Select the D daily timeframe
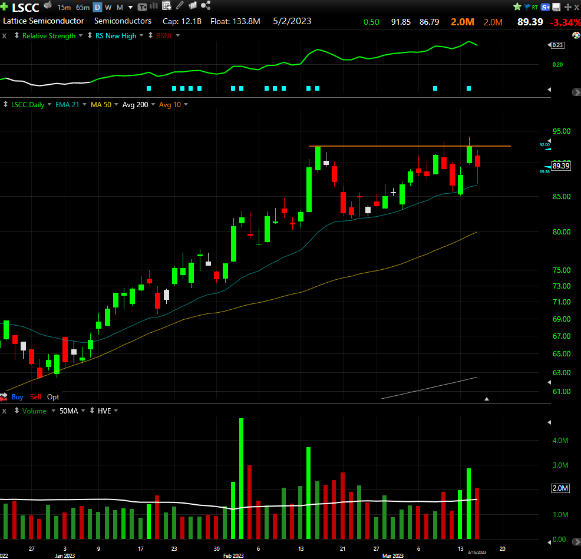 point(97,8)
